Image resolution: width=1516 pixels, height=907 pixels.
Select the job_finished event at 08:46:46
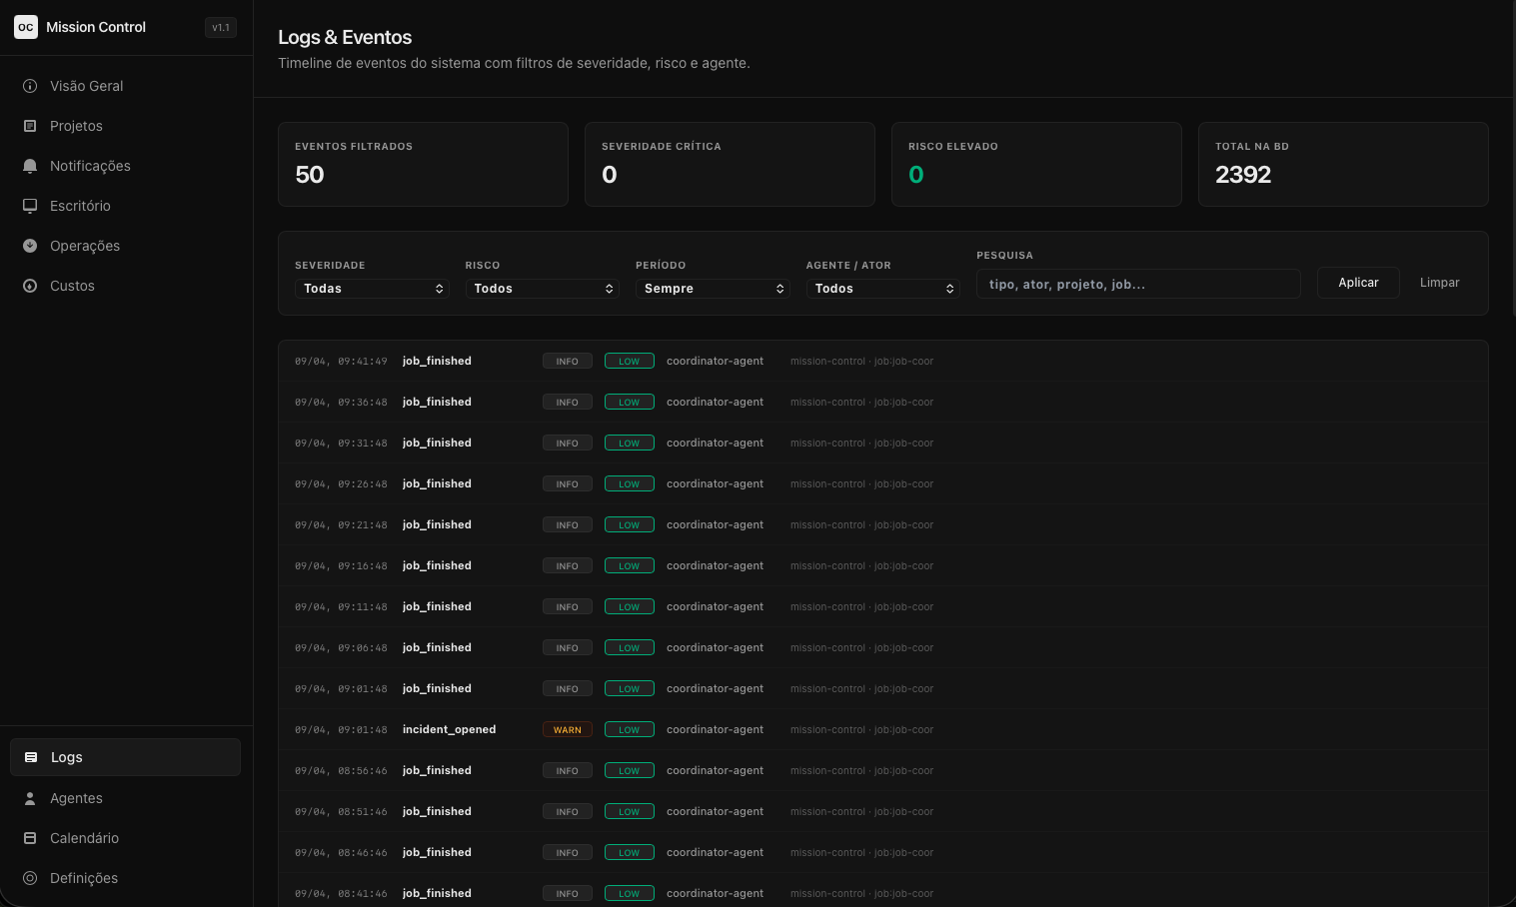pos(883,852)
